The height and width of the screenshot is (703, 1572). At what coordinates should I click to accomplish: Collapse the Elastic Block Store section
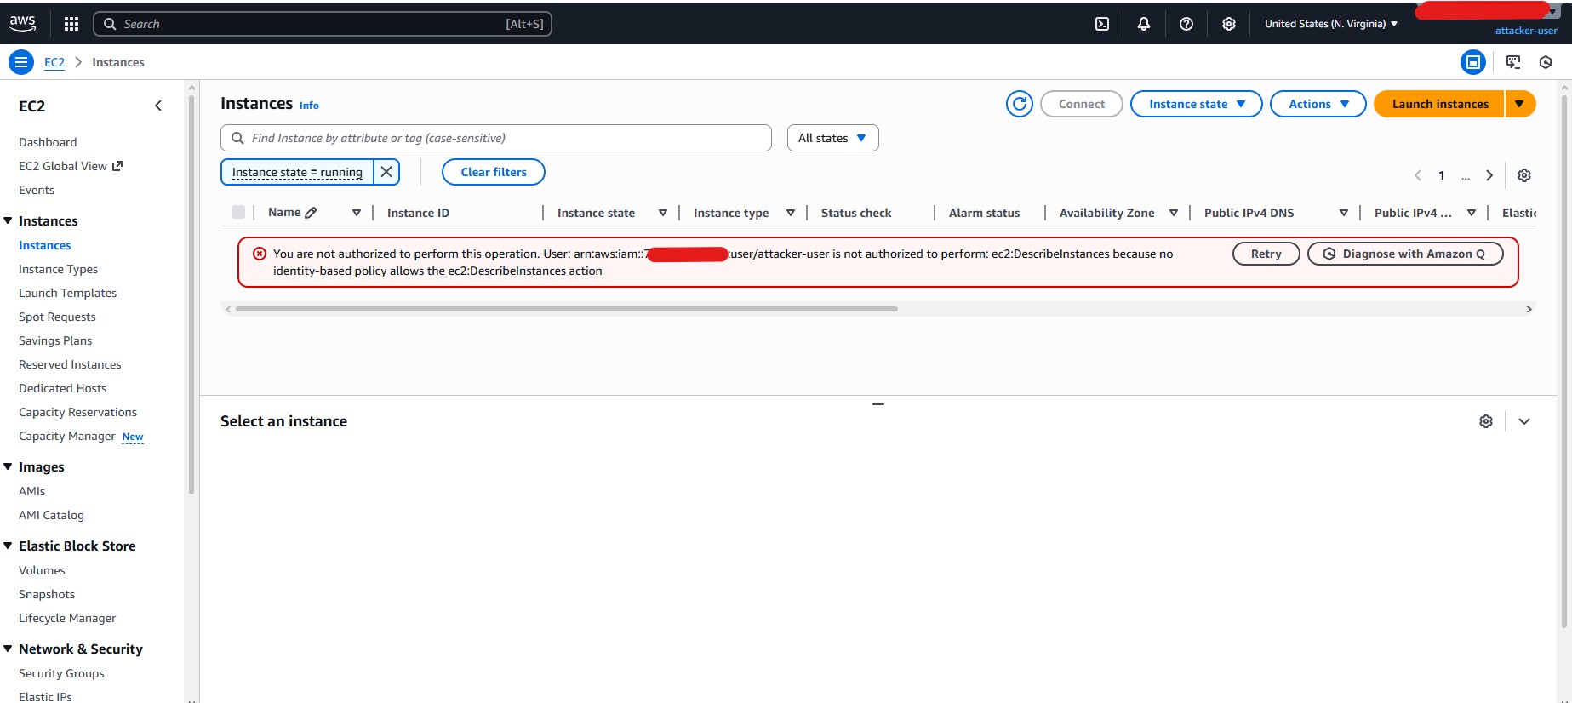point(9,546)
